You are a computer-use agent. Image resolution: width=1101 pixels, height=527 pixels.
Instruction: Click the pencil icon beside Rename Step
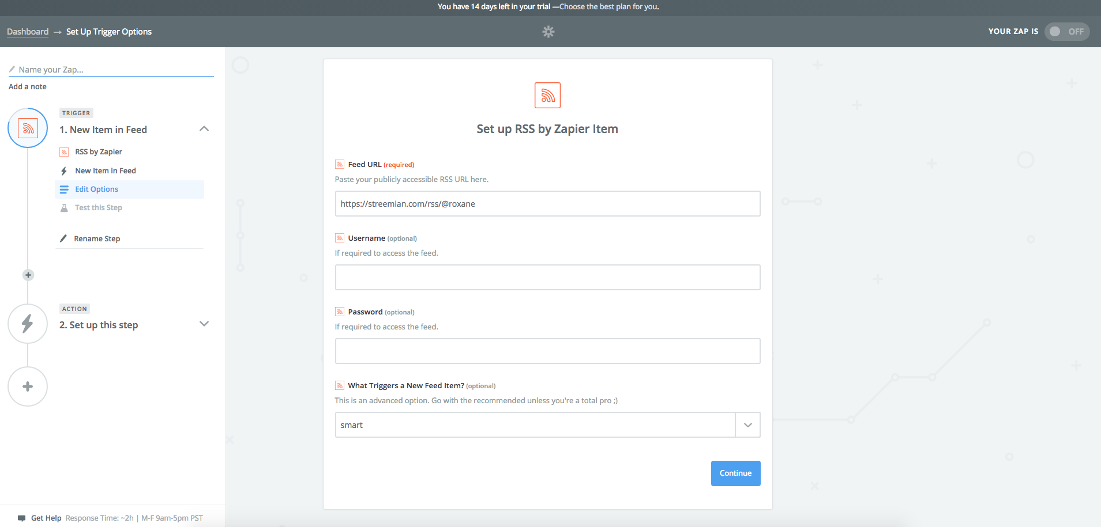click(x=63, y=238)
